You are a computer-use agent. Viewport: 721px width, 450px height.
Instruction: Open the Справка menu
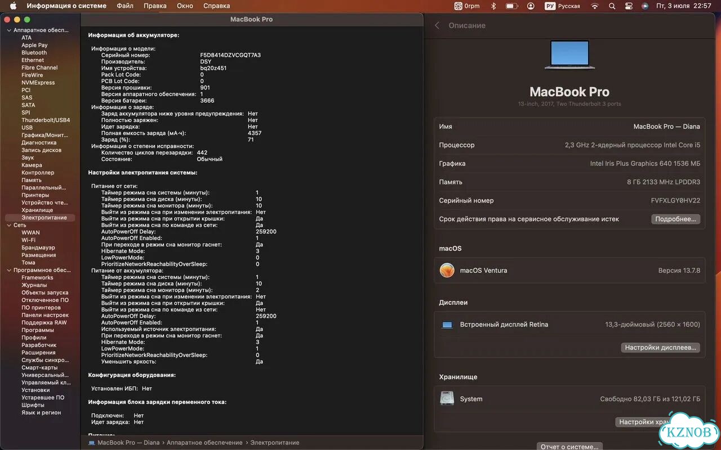point(216,6)
